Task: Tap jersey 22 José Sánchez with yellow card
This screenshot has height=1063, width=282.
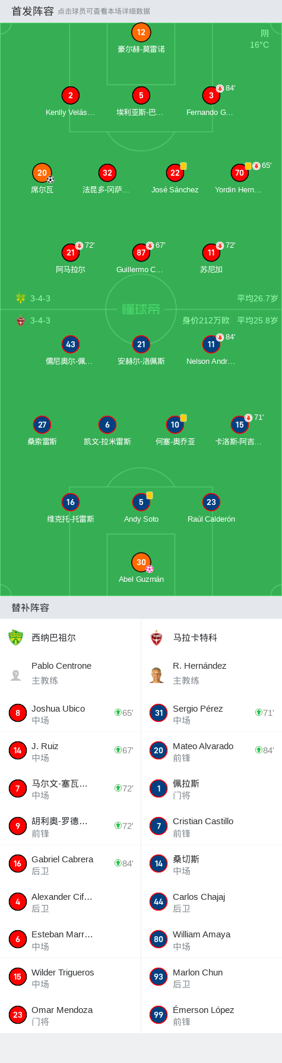Action: coord(175,173)
